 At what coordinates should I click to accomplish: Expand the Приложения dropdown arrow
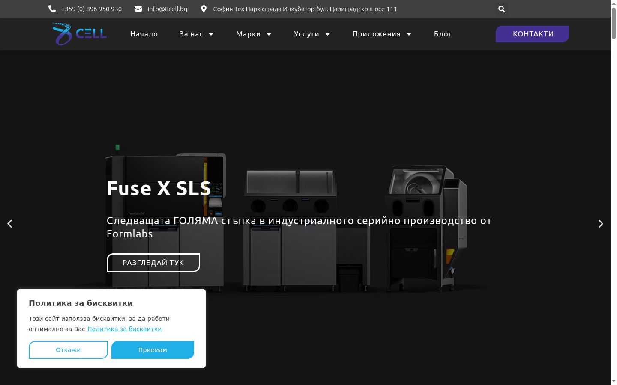[409, 34]
